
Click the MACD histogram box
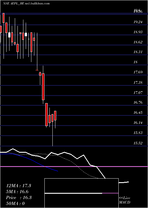81,193
